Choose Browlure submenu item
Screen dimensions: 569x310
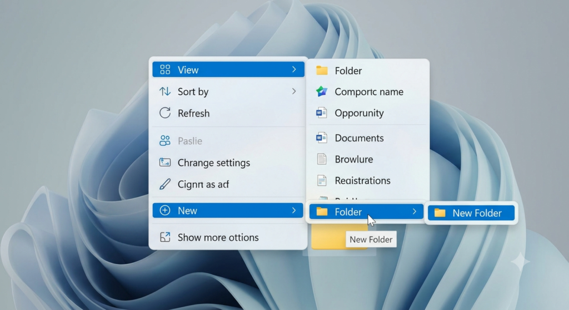[368, 159]
